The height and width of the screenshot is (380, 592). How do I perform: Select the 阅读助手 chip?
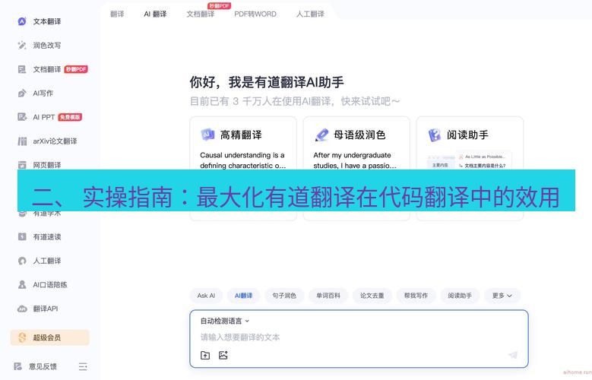click(x=460, y=296)
